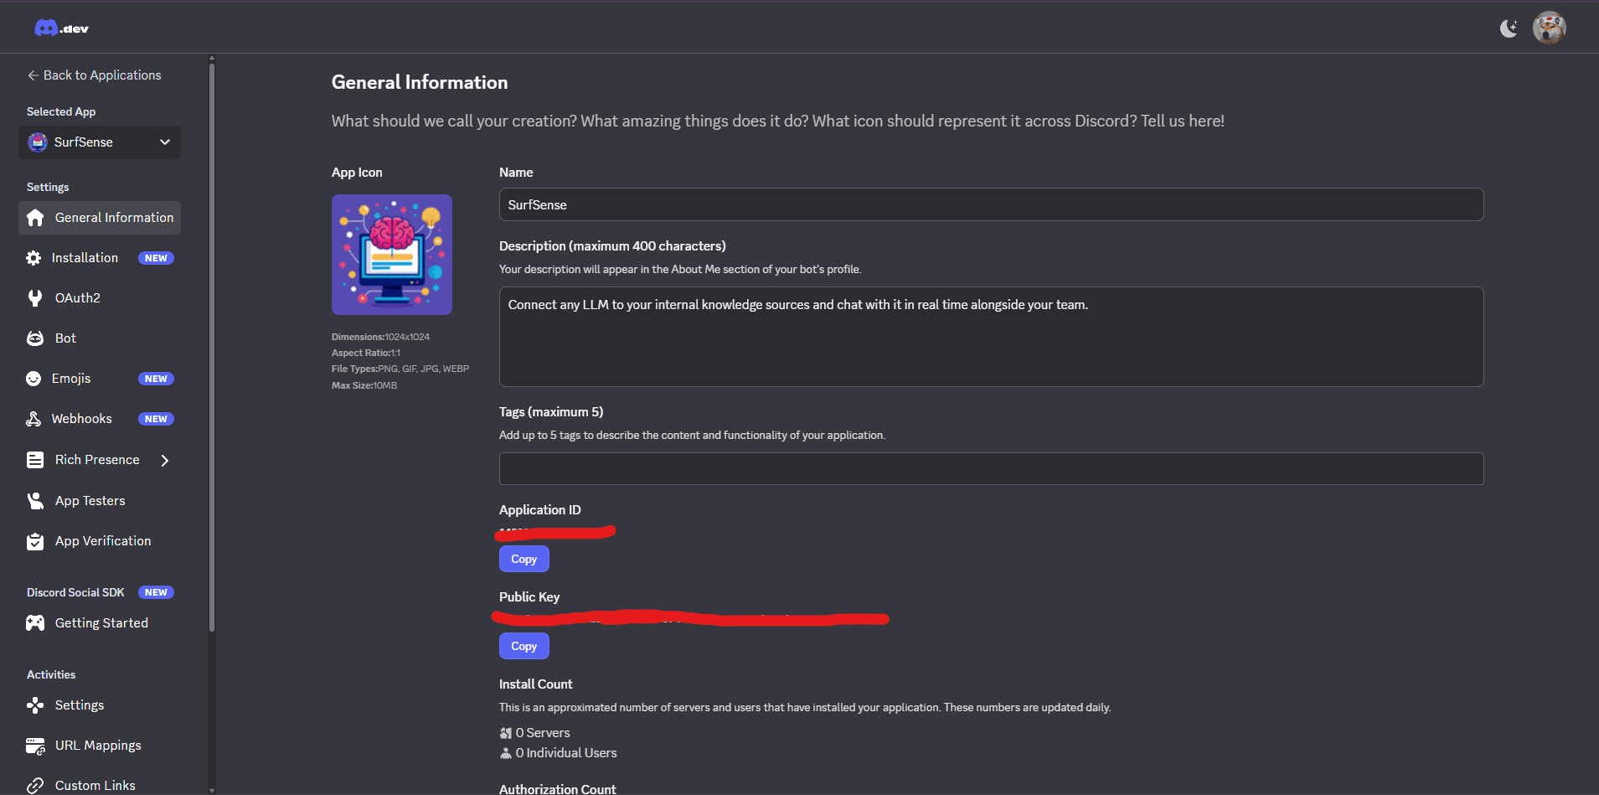This screenshot has width=1599, height=795.
Task: Copy the Public Key
Action: (x=523, y=645)
